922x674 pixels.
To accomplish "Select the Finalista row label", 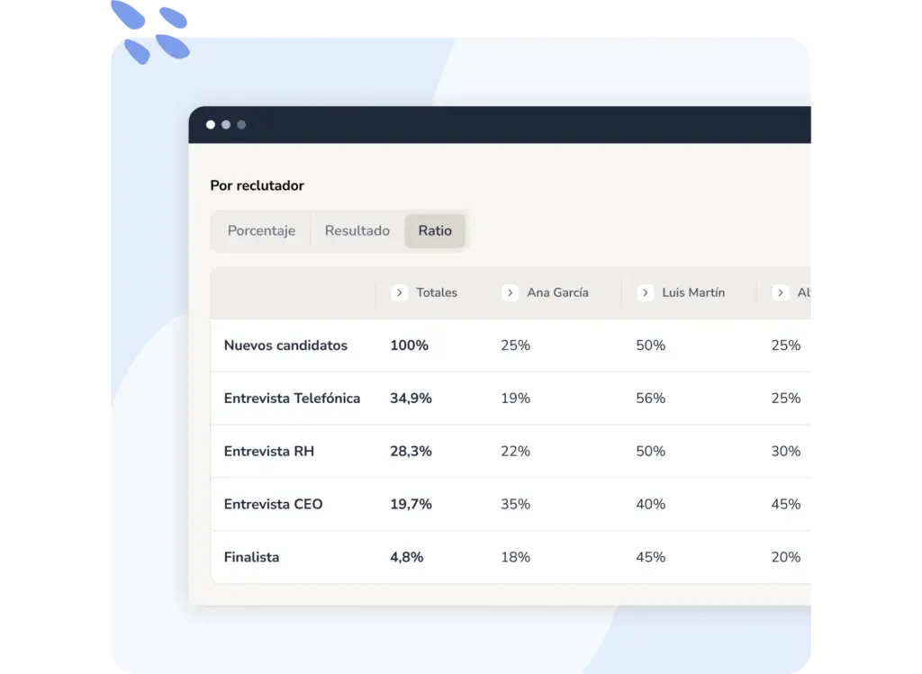I will coord(252,557).
